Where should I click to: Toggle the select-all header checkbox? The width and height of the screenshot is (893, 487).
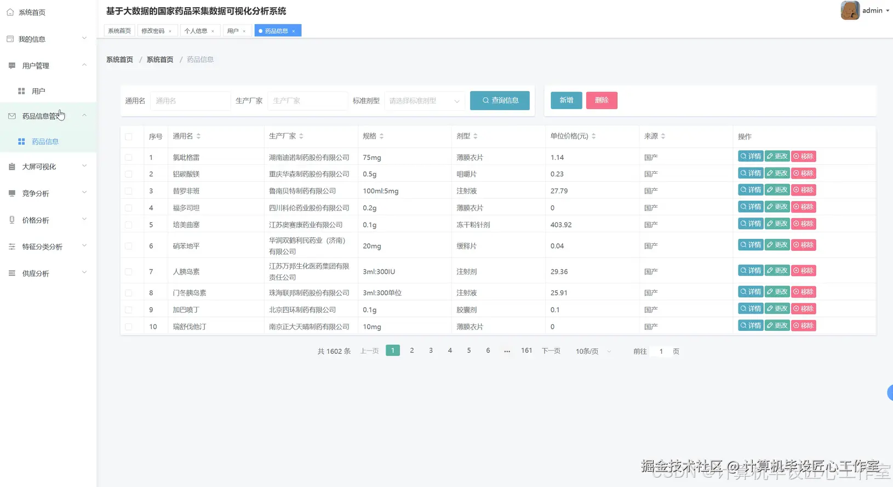click(128, 136)
